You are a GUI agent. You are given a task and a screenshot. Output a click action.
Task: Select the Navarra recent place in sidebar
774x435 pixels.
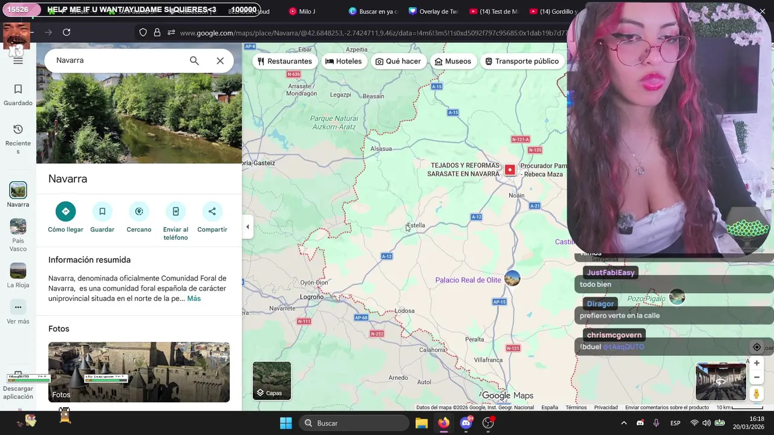point(18,190)
